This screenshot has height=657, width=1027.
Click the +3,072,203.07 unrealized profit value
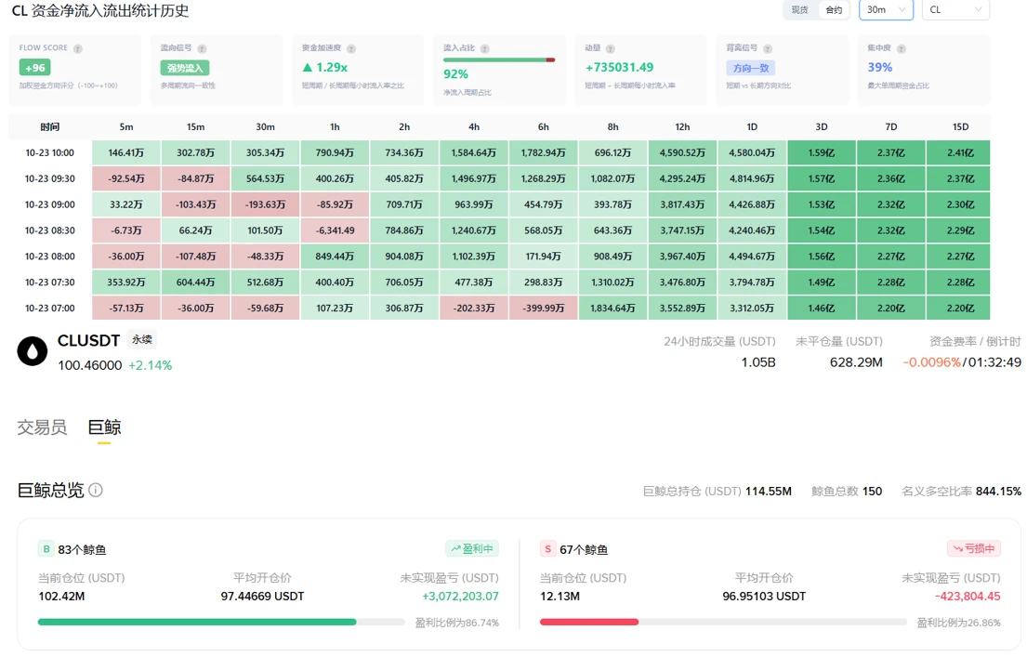[x=460, y=596]
